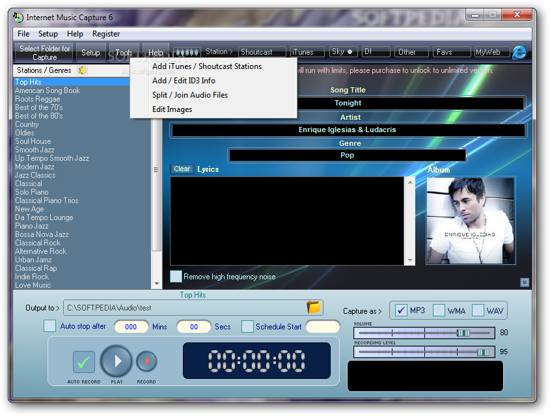550x416 pixels.
Task: Click small square icon below album
Action: click(x=525, y=282)
